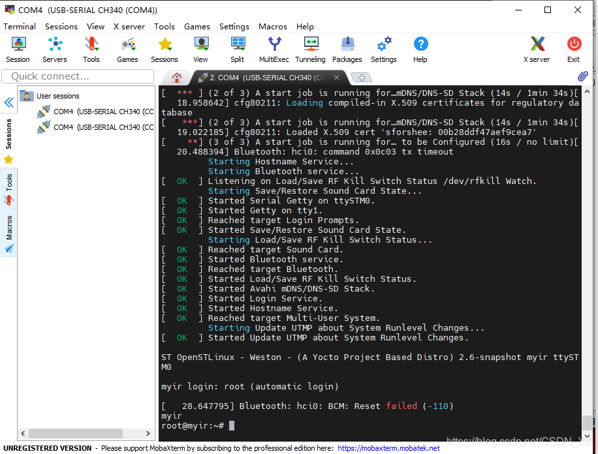598x454 pixels.
Task: Click the terminal scroll up arrow
Action: pos(587,91)
